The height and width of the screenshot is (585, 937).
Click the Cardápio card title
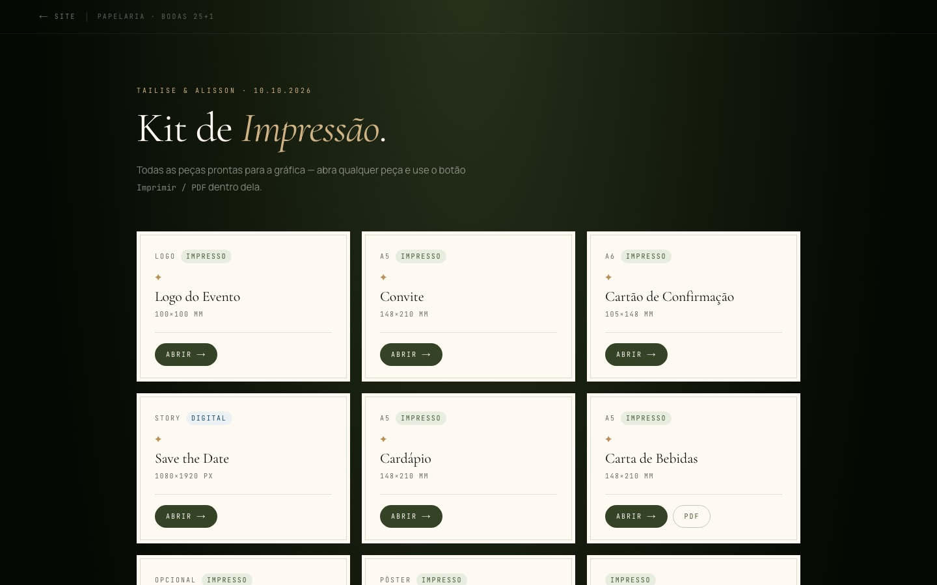coord(405,459)
